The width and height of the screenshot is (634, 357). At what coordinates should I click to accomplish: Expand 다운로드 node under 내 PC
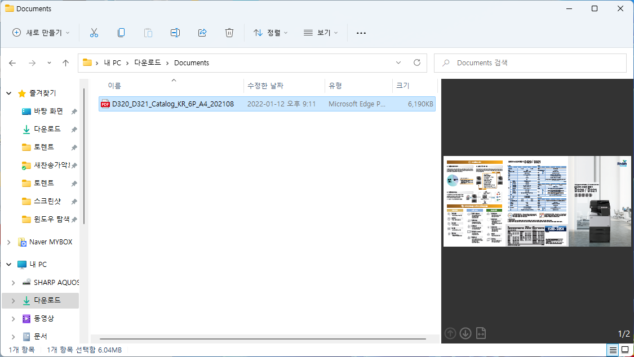[14, 300]
